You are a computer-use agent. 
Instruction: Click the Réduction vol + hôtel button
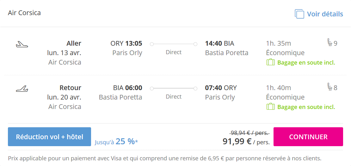pyautogui.click(x=49, y=137)
